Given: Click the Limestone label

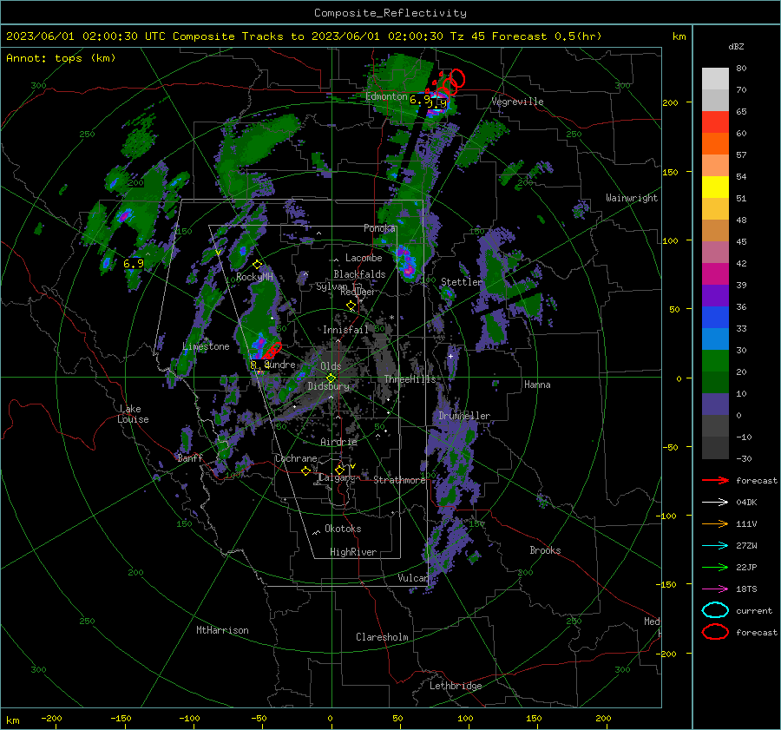Looking at the screenshot, I should click(x=206, y=346).
